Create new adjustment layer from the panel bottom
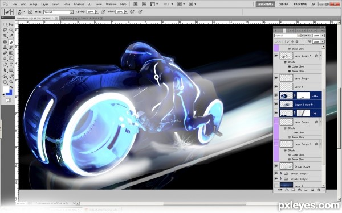The image size is (342, 213). click(x=299, y=190)
